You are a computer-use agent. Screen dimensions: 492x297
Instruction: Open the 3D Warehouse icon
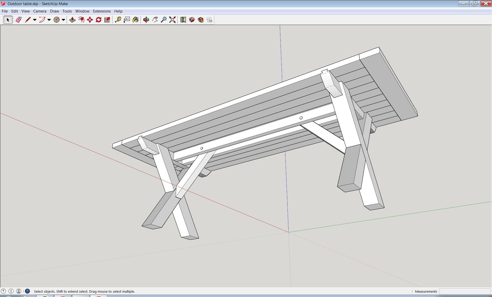(192, 20)
